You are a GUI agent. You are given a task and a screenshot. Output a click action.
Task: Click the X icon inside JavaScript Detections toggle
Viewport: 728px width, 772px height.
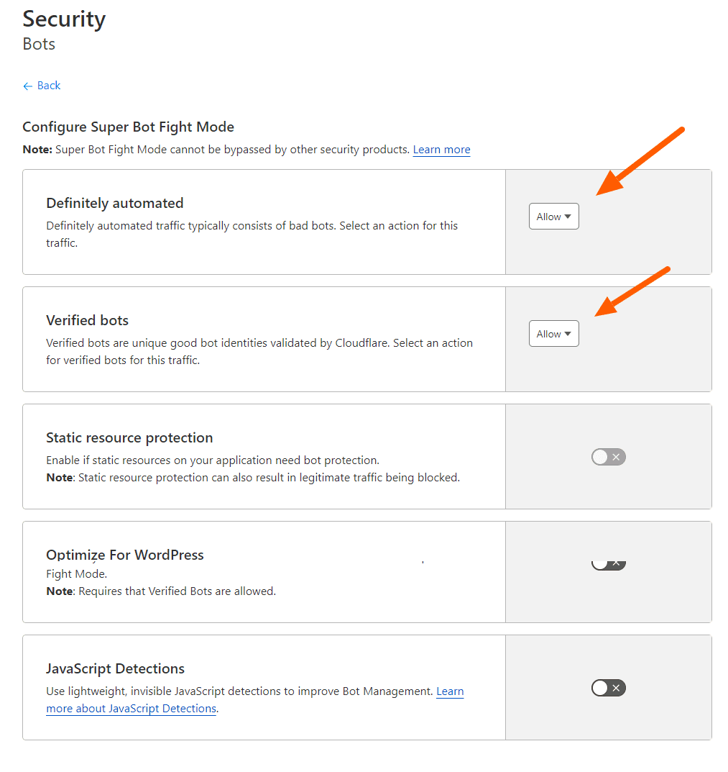[x=615, y=687]
